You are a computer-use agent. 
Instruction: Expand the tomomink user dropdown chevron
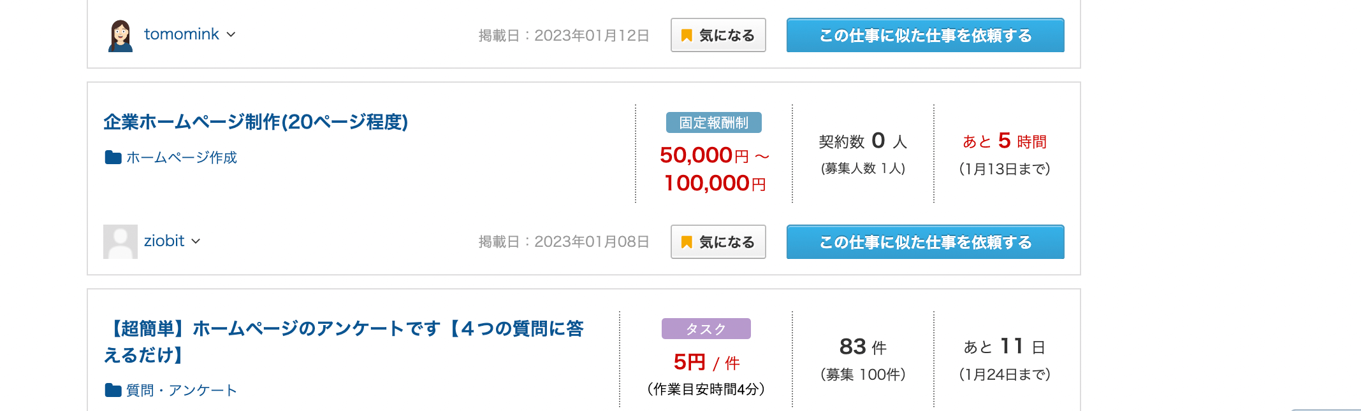coord(231,34)
